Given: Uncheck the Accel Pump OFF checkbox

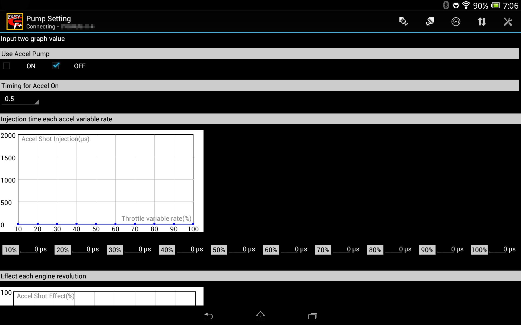Looking at the screenshot, I should click(56, 66).
